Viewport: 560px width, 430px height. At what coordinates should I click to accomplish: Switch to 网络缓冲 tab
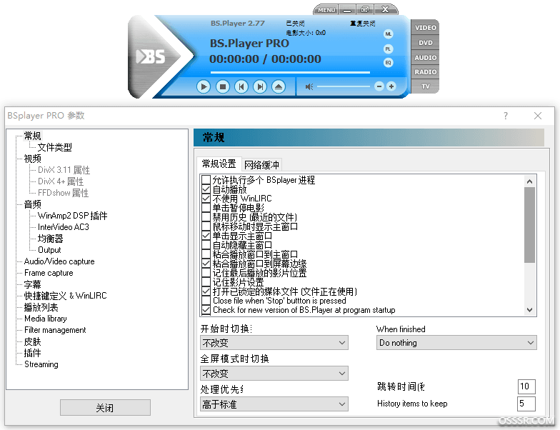coord(261,164)
